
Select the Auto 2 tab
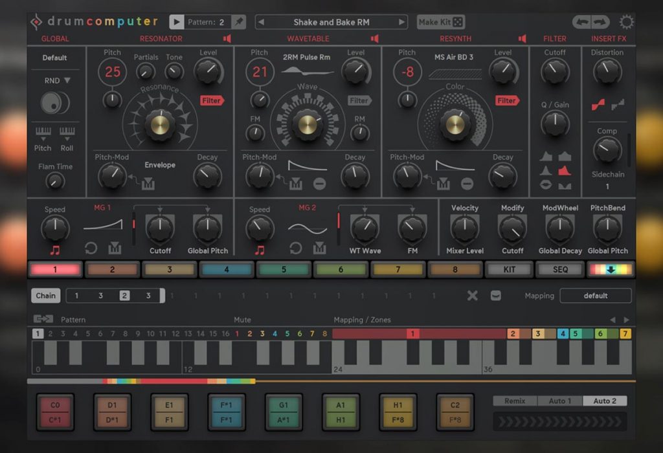point(605,401)
